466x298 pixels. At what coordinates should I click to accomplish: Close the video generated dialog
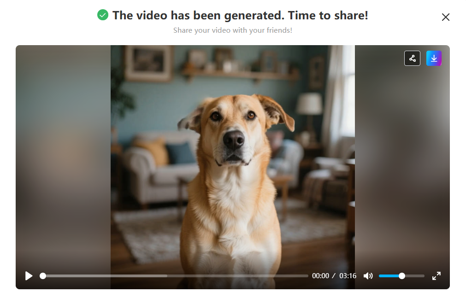coord(446,17)
